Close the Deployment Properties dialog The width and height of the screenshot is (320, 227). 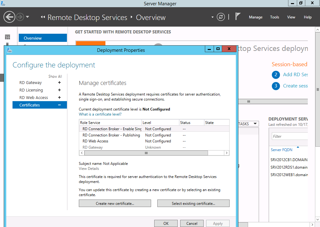click(229, 49)
